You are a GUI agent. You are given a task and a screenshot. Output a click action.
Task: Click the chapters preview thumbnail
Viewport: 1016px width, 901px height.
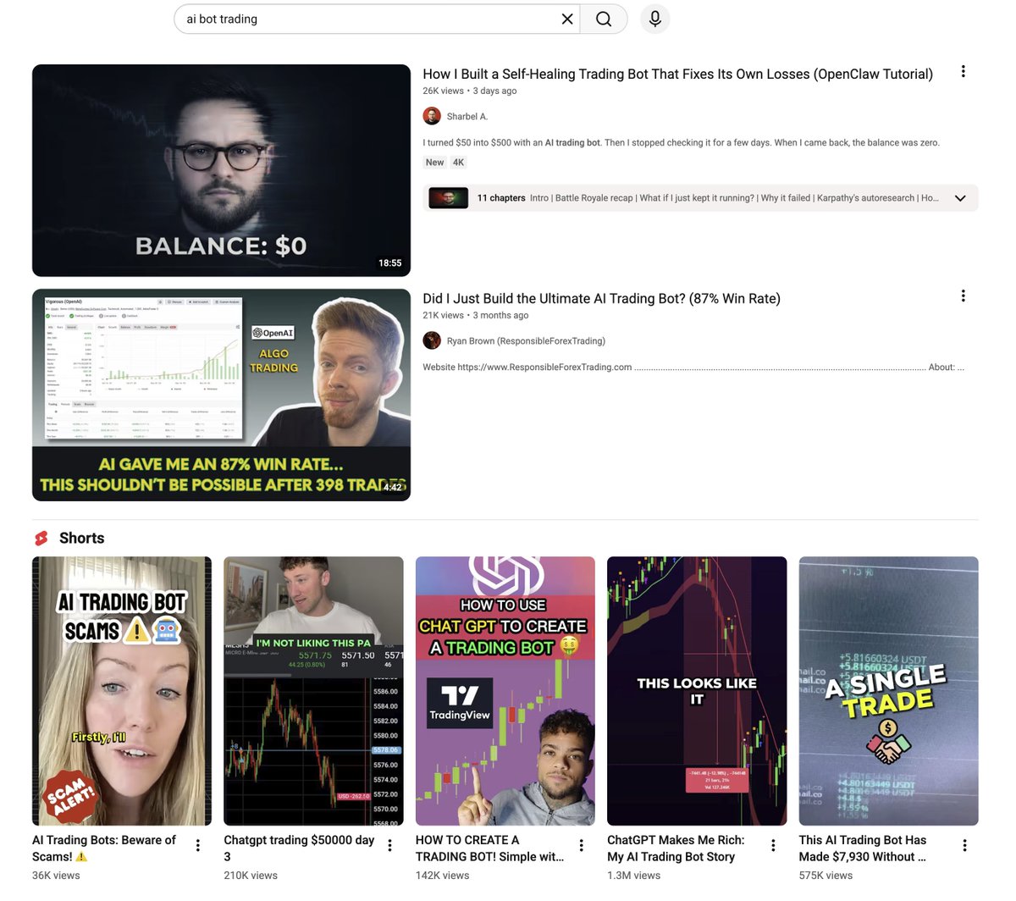pos(449,198)
